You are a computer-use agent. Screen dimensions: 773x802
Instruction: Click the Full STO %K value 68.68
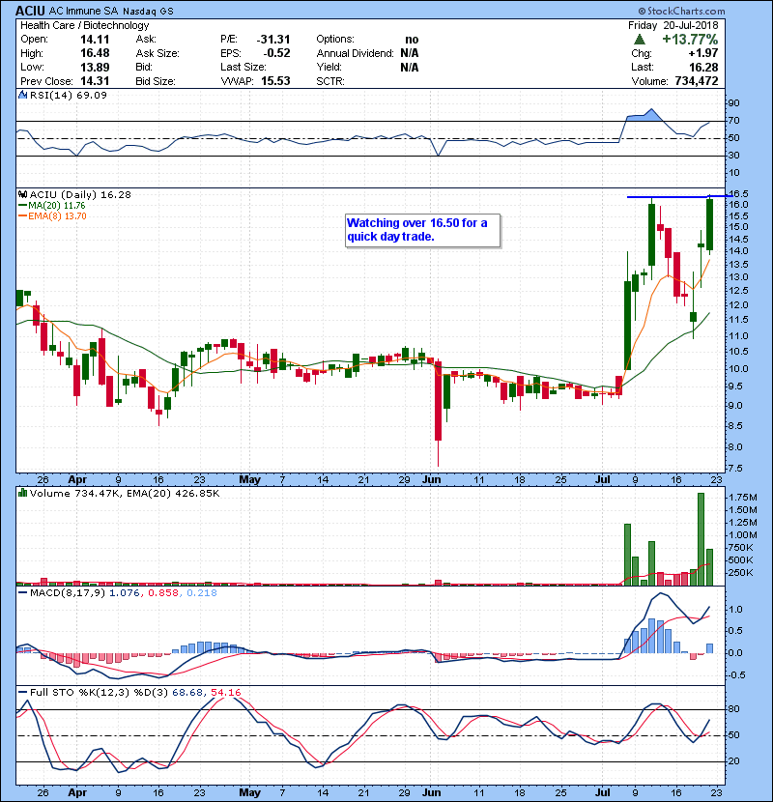click(x=187, y=692)
